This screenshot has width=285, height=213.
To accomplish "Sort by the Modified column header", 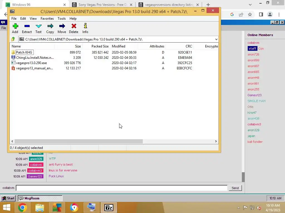I will point(124,46).
